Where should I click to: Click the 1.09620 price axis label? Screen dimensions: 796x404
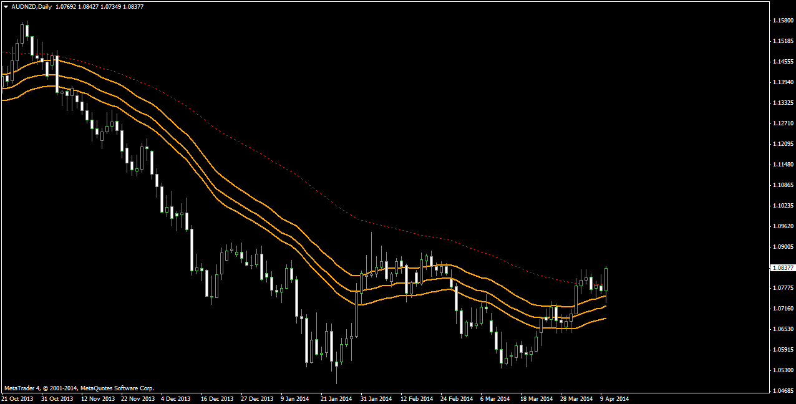coord(782,226)
